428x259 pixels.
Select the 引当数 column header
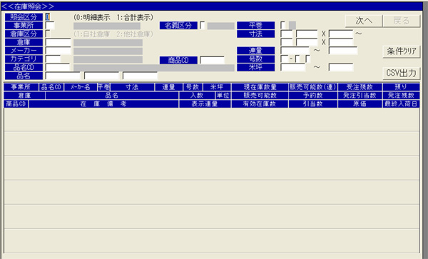tap(313, 104)
